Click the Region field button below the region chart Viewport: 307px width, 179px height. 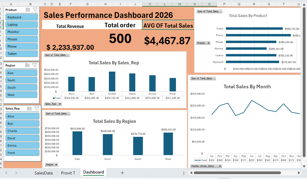click(x=52, y=164)
